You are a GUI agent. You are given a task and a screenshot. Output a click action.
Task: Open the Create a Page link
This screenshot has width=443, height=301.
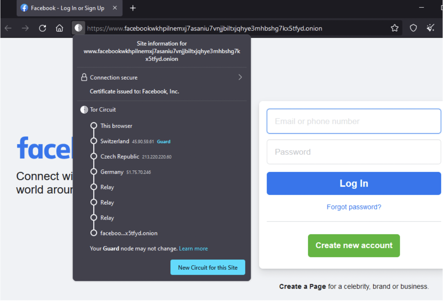point(302,287)
